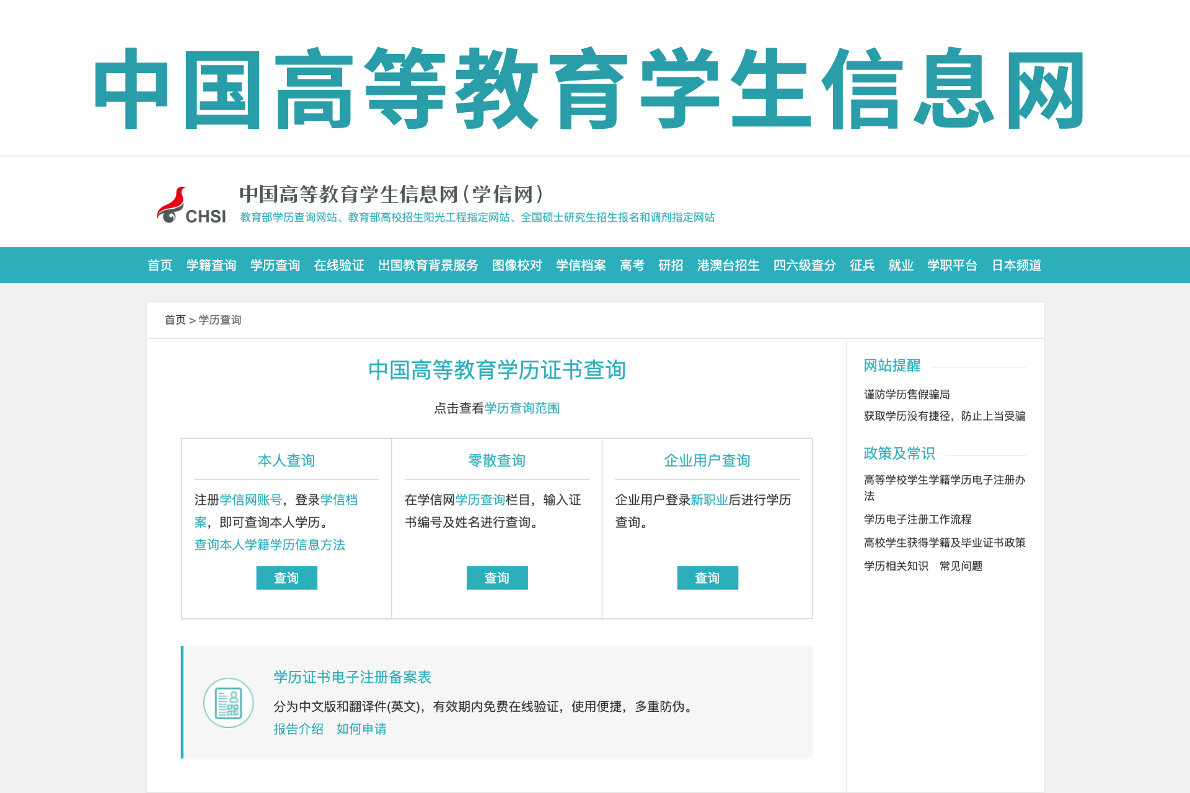The width and height of the screenshot is (1190, 793).
Task: Select 就业 in the navigation bar
Action: (901, 265)
